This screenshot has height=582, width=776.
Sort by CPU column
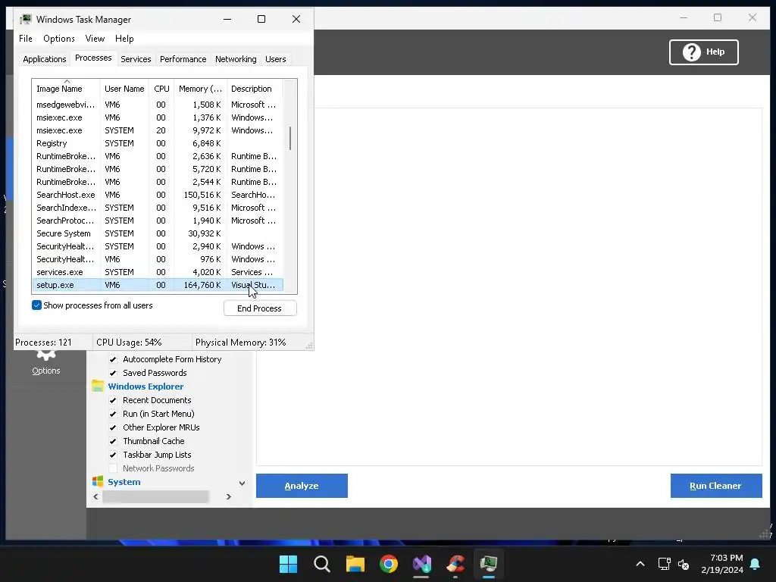click(x=162, y=89)
